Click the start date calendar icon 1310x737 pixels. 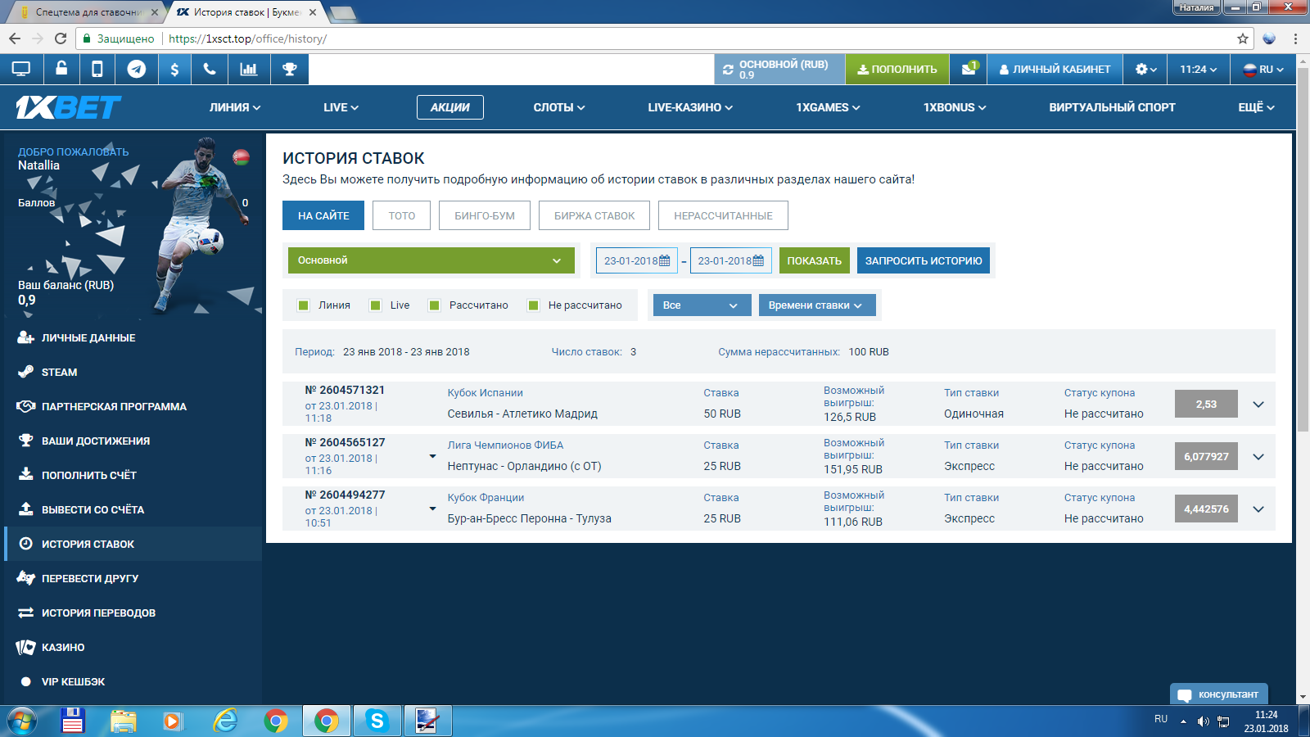coord(665,260)
